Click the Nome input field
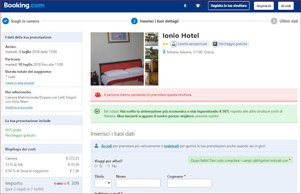This screenshot has width=301, height=194. pos(138,183)
